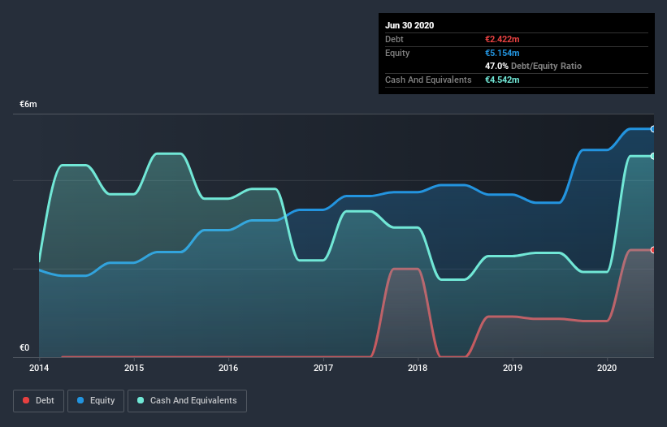The height and width of the screenshot is (427, 667).
Task: Select the 2018 x-axis label
Action: pyautogui.click(x=418, y=368)
